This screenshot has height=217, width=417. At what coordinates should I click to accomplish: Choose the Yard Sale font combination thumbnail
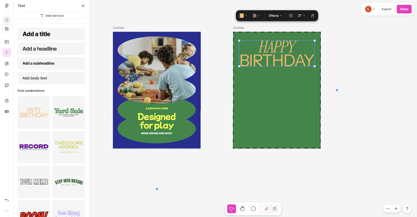click(69, 112)
